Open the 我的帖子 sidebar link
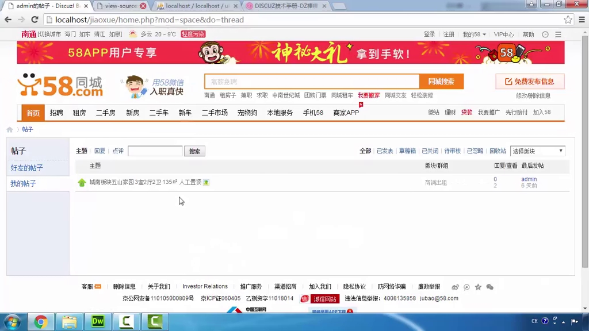The height and width of the screenshot is (331, 589). [23, 183]
